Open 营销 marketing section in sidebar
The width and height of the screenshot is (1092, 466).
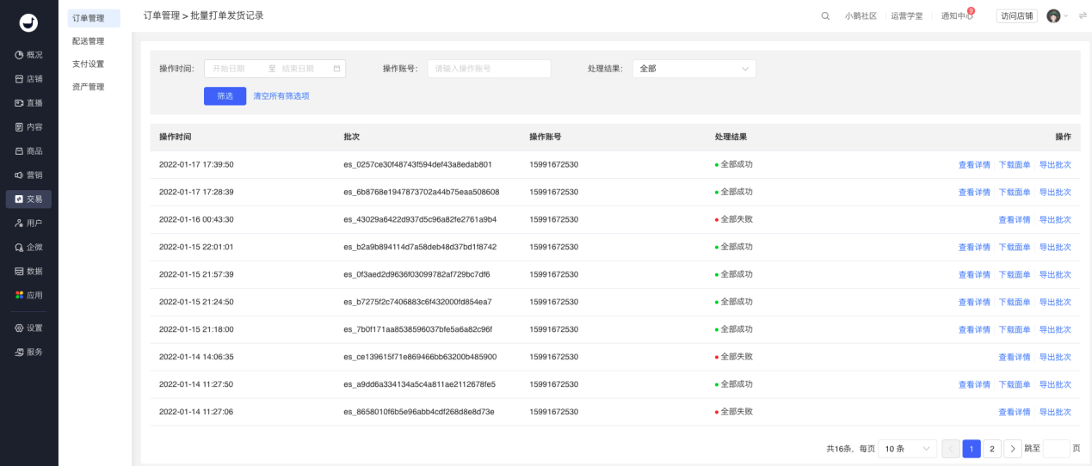(x=28, y=175)
